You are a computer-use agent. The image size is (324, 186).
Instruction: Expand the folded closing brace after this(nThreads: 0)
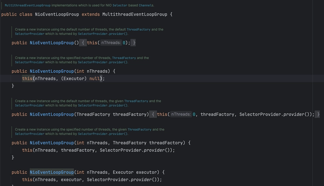(134, 43)
